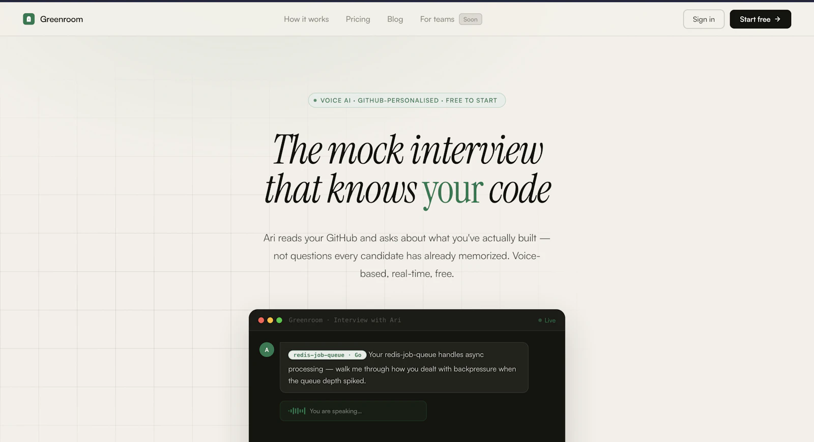The width and height of the screenshot is (814, 442).
Task: Select For teams in the navigation
Action: (437, 19)
